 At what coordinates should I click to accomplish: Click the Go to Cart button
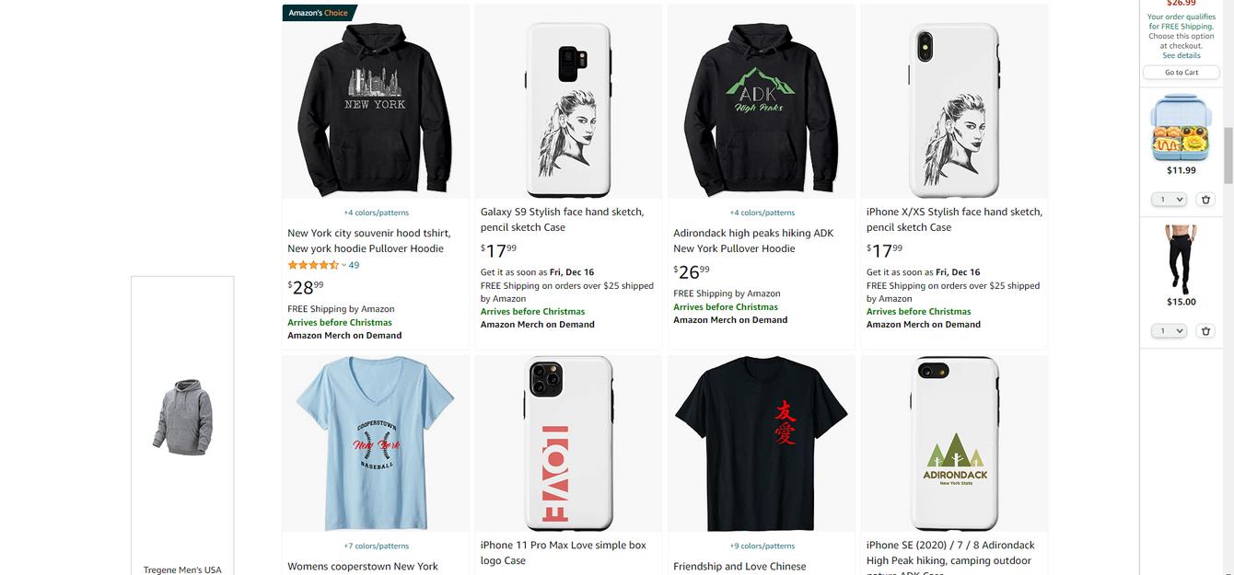[1182, 73]
